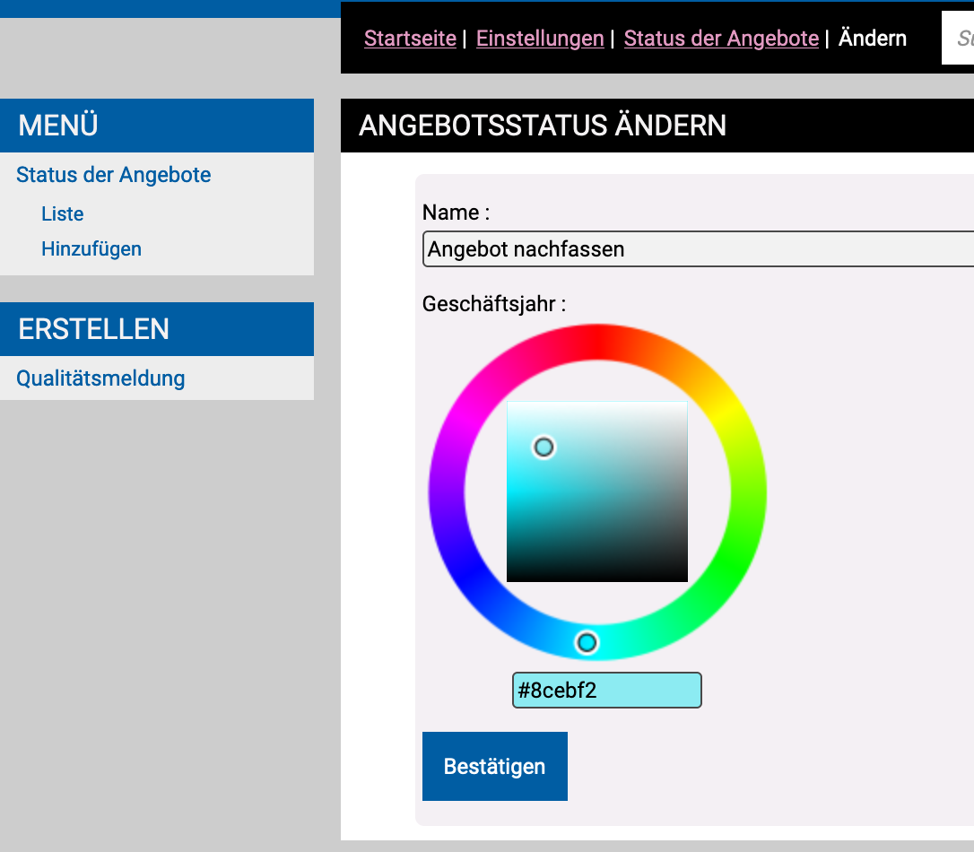Open the Startseite breadcrumb link

click(410, 39)
